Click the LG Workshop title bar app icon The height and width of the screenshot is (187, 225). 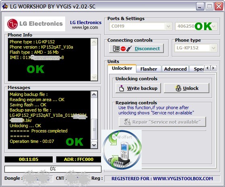pos(5,6)
